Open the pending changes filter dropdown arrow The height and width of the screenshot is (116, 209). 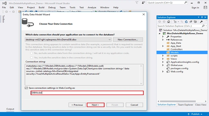point(178,22)
